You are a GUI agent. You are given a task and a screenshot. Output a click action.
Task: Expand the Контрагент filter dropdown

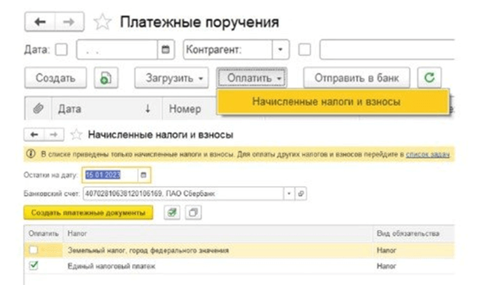point(280,50)
